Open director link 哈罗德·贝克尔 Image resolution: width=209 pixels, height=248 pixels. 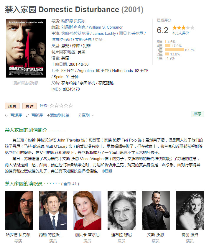point(73,21)
